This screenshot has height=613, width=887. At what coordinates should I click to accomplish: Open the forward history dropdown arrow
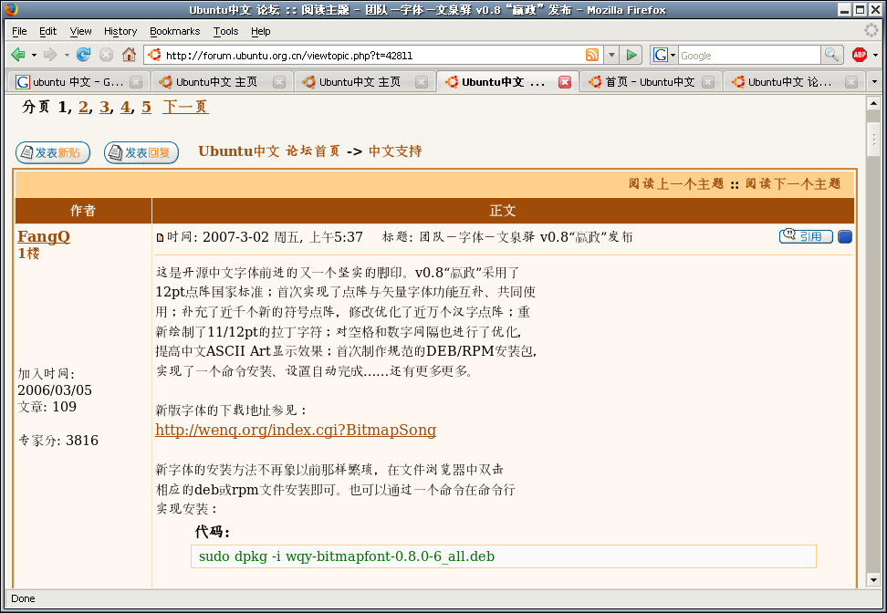67,55
